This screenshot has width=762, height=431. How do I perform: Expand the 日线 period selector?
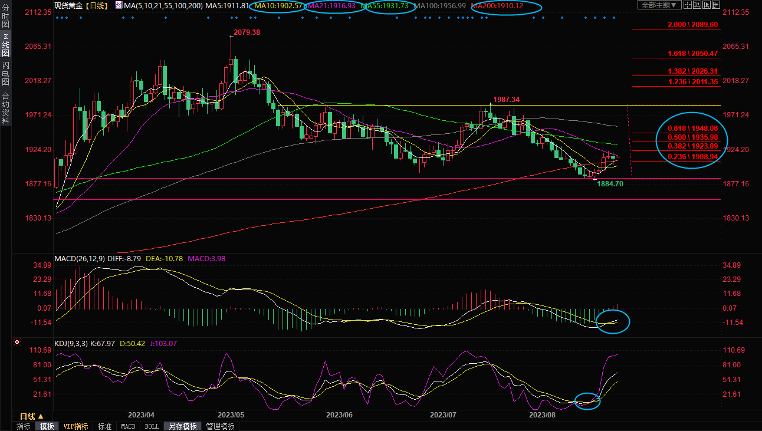[31, 416]
